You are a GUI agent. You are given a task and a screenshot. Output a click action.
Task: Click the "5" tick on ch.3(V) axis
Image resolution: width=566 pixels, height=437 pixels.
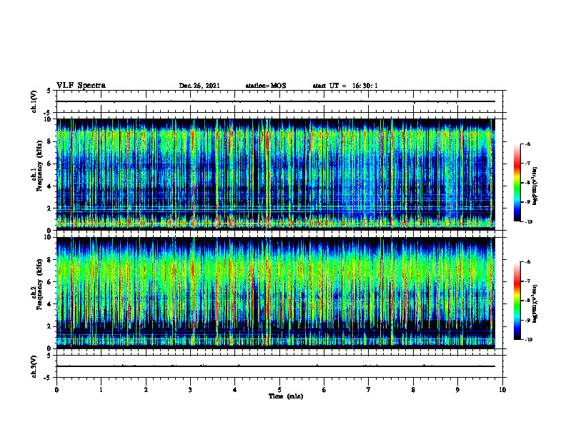(x=49, y=356)
